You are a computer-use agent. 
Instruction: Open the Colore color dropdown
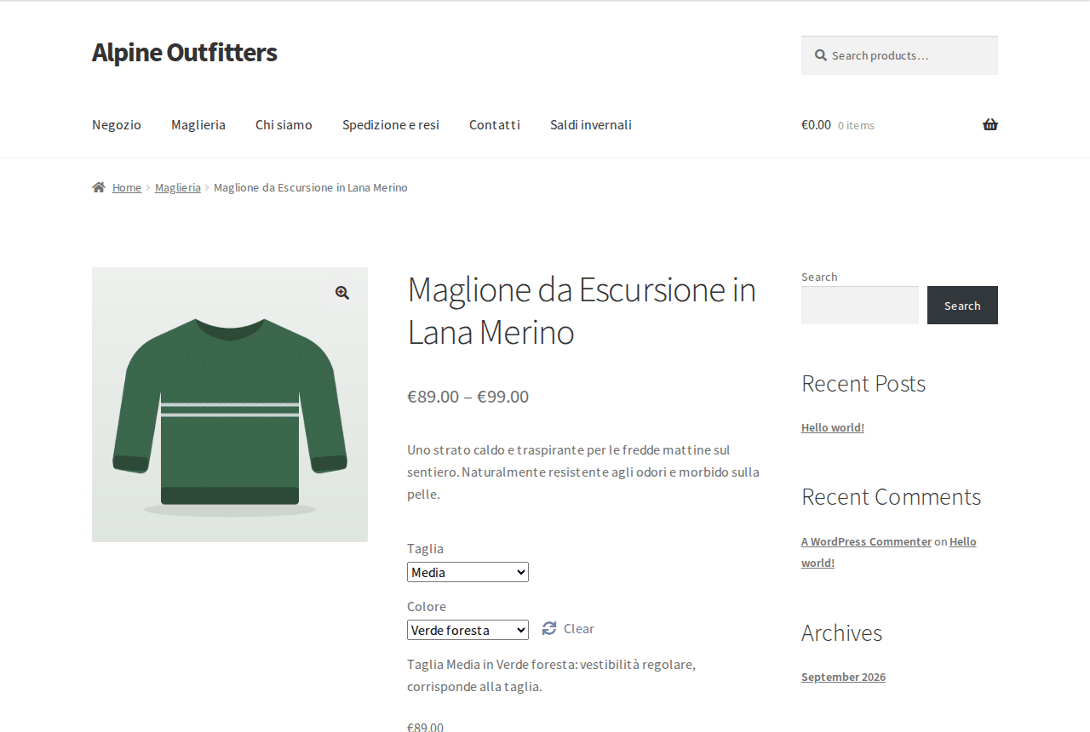(x=468, y=630)
